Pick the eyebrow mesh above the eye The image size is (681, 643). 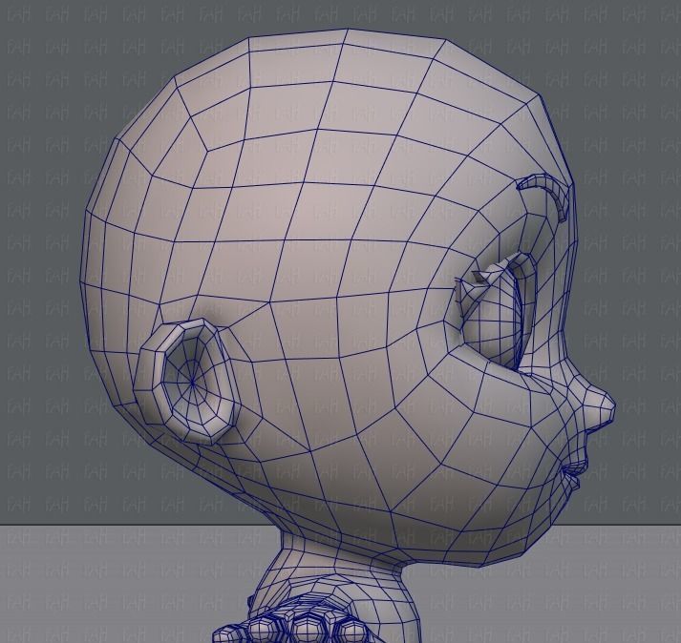pos(543,197)
